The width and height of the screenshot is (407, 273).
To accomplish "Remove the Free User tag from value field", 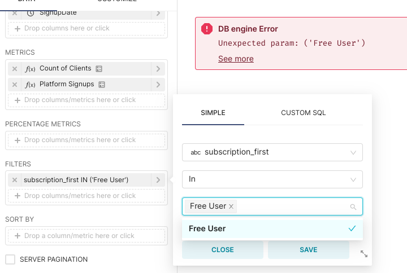I will click(x=231, y=206).
